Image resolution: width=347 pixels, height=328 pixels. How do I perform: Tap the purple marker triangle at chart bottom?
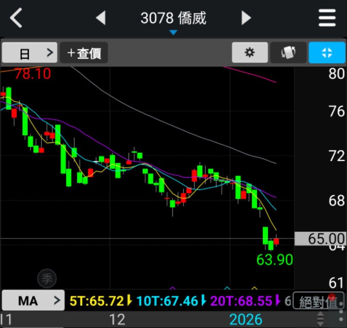pos(172,288)
